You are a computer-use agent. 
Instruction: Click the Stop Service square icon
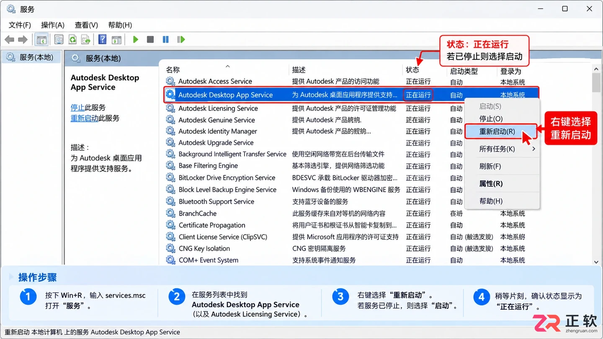pyautogui.click(x=150, y=39)
